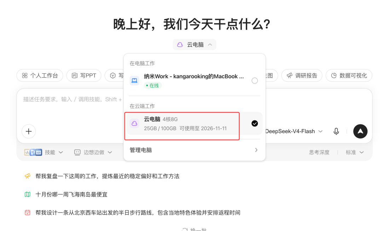
Task: Click the 调研报告 shortcut button
Action: click(302, 75)
